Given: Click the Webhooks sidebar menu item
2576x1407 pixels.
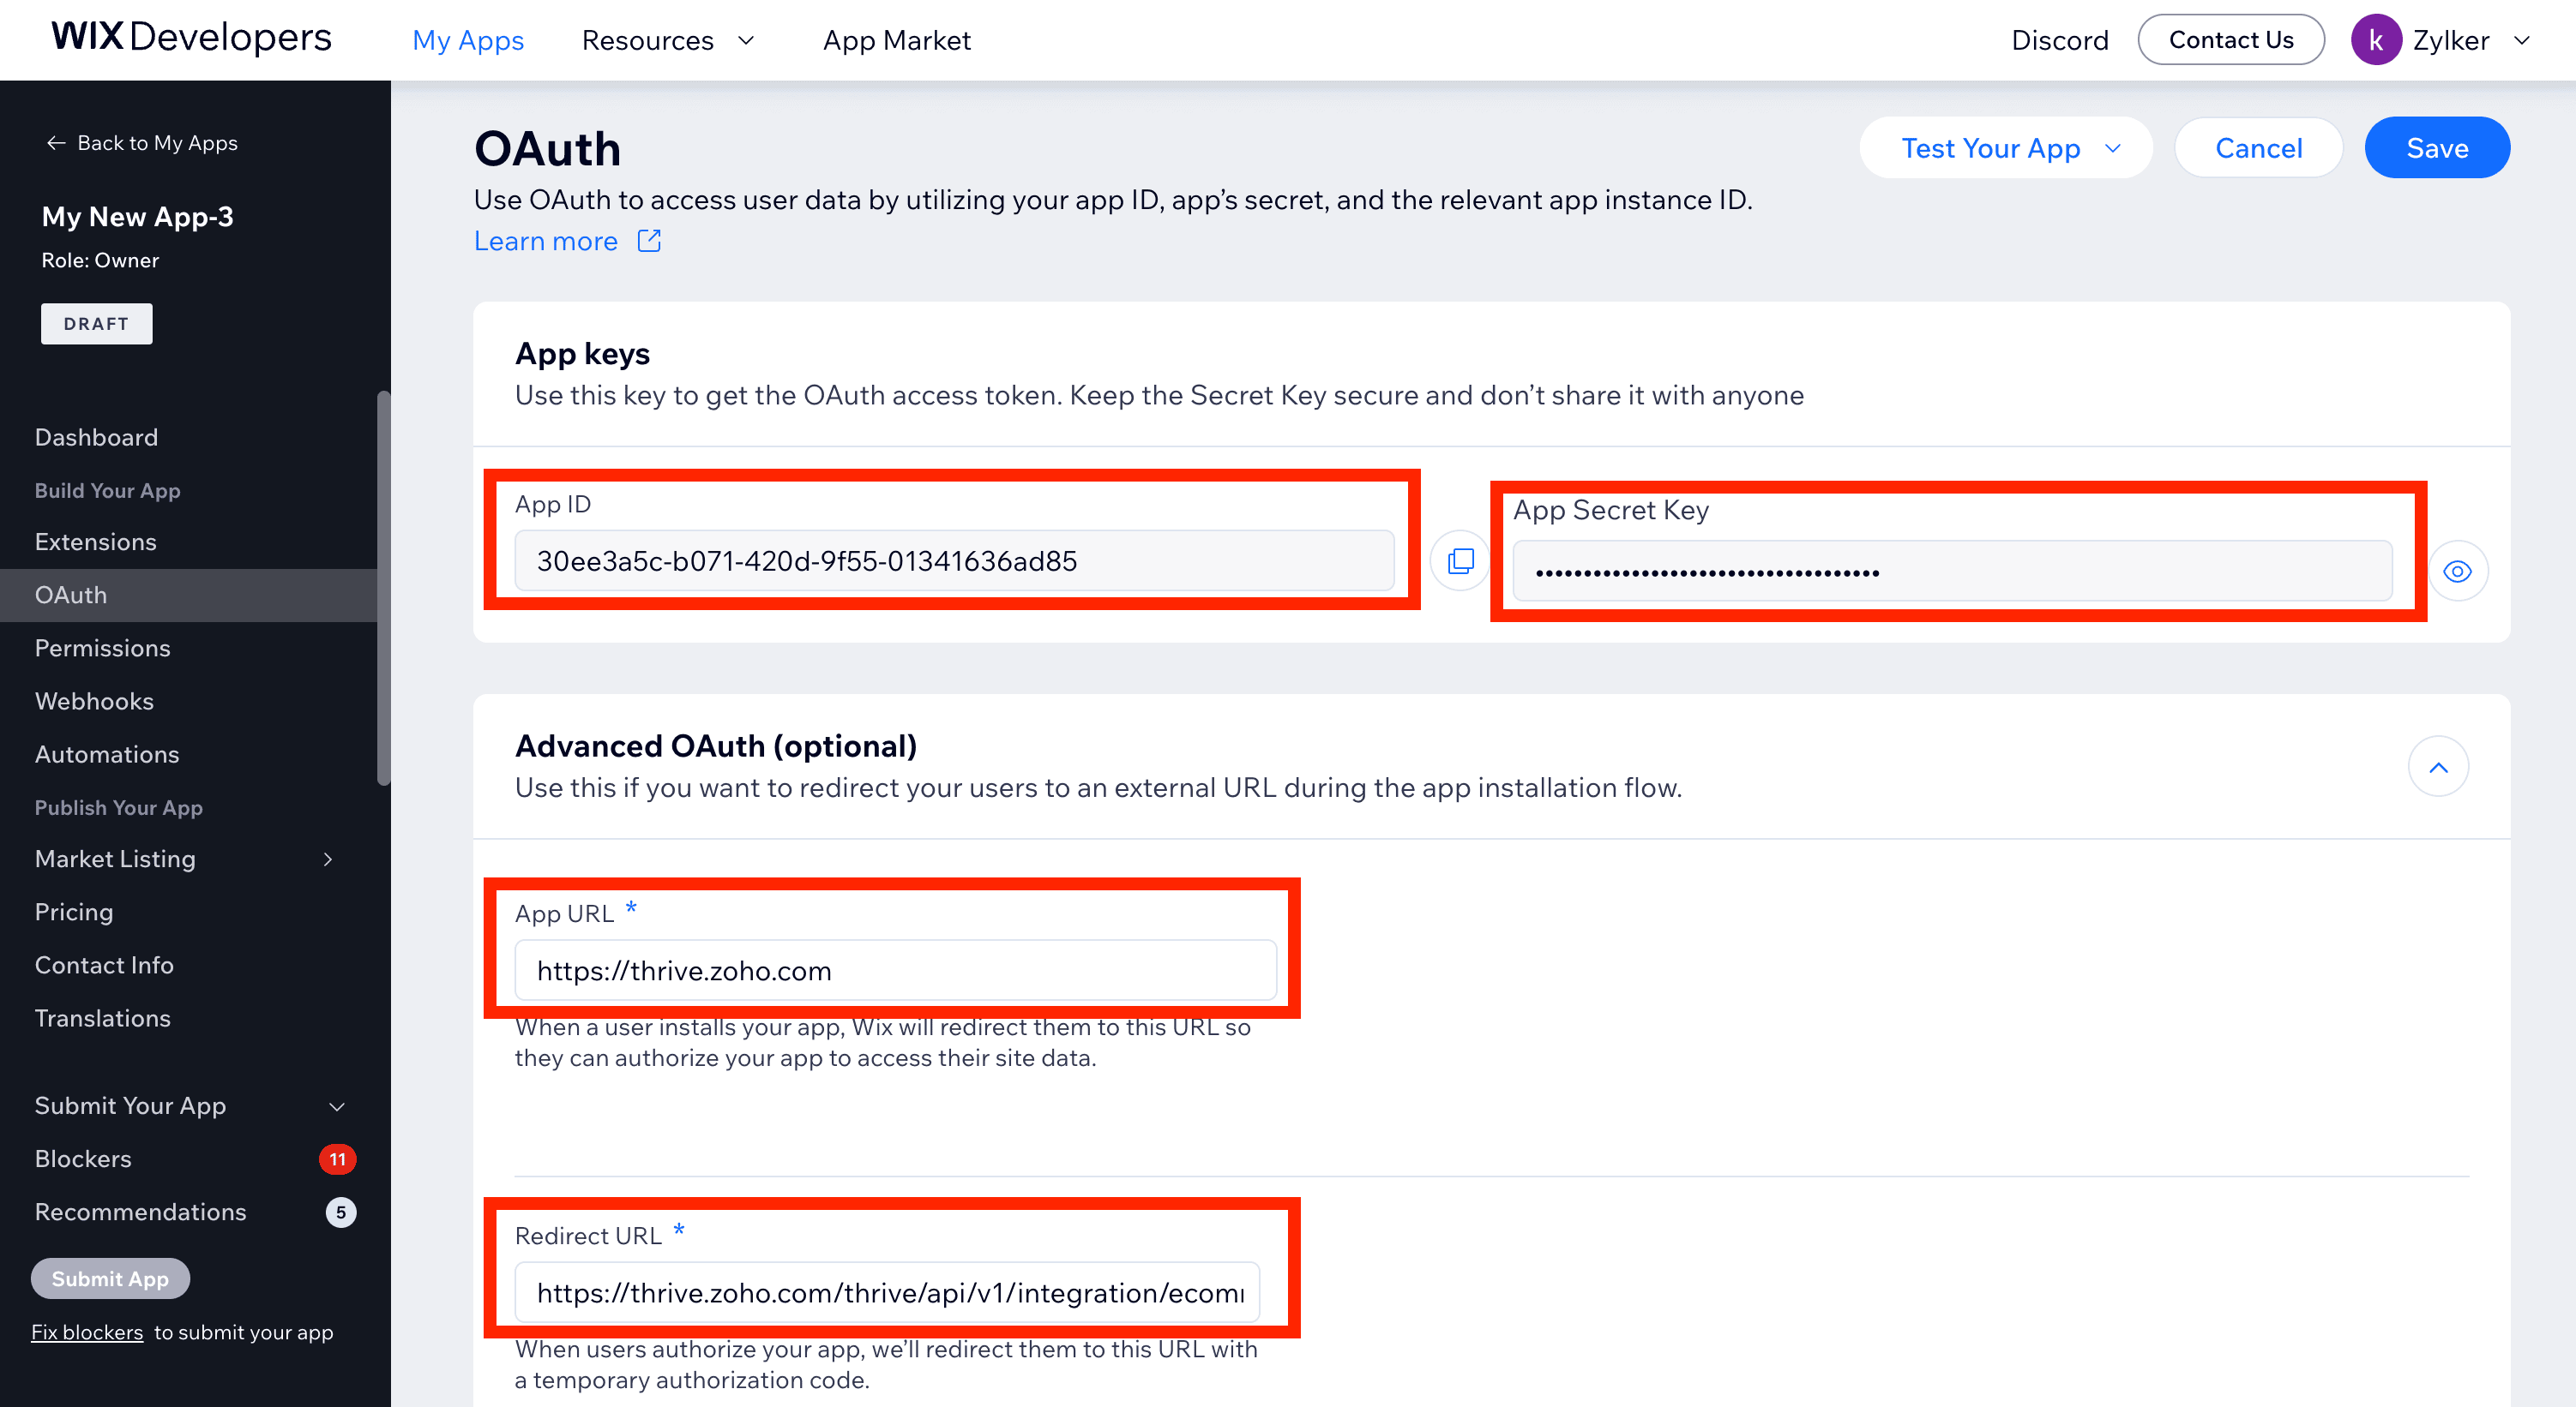Looking at the screenshot, I should pyautogui.click(x=93, y=700).
